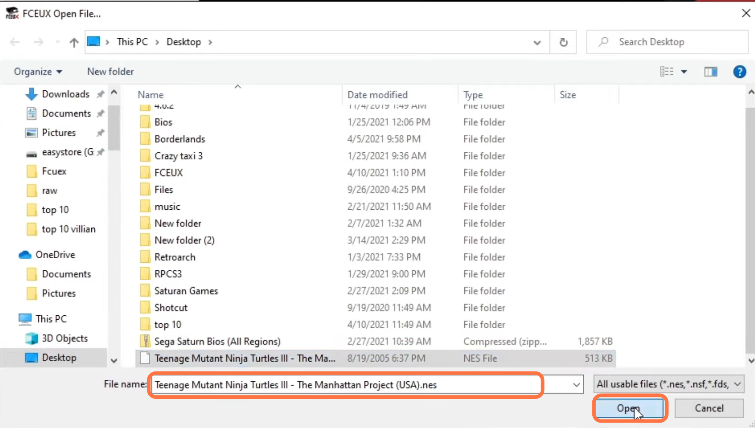Toggle the preview pane icon

click(711, 71)
